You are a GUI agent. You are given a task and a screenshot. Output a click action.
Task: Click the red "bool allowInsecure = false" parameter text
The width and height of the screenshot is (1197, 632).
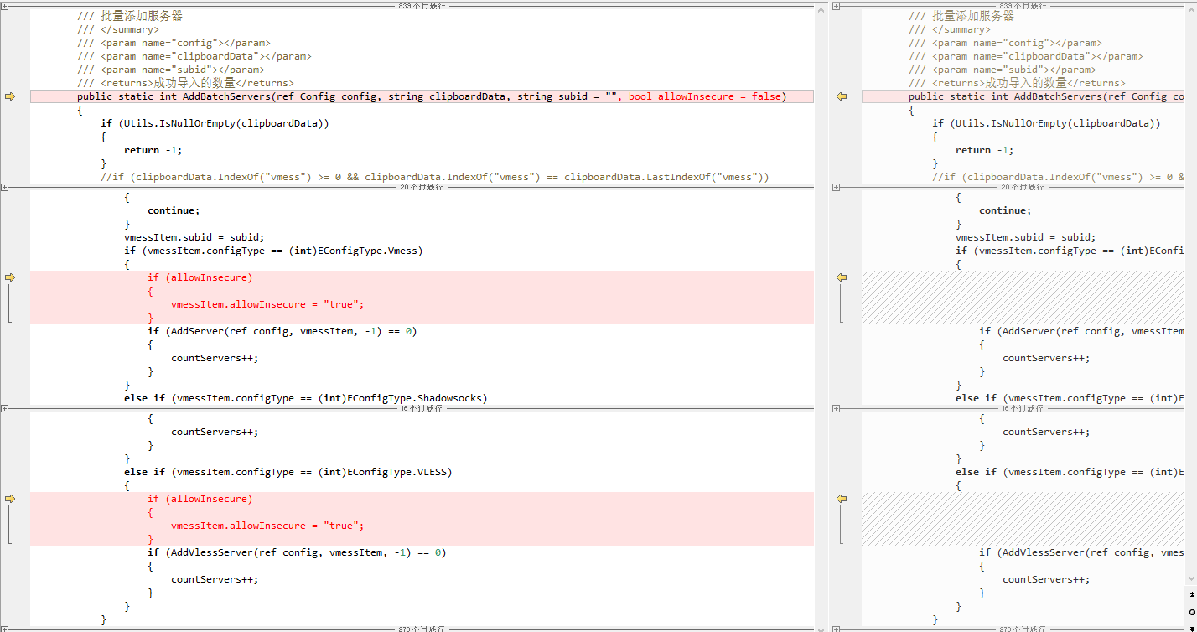pos(707,96)
